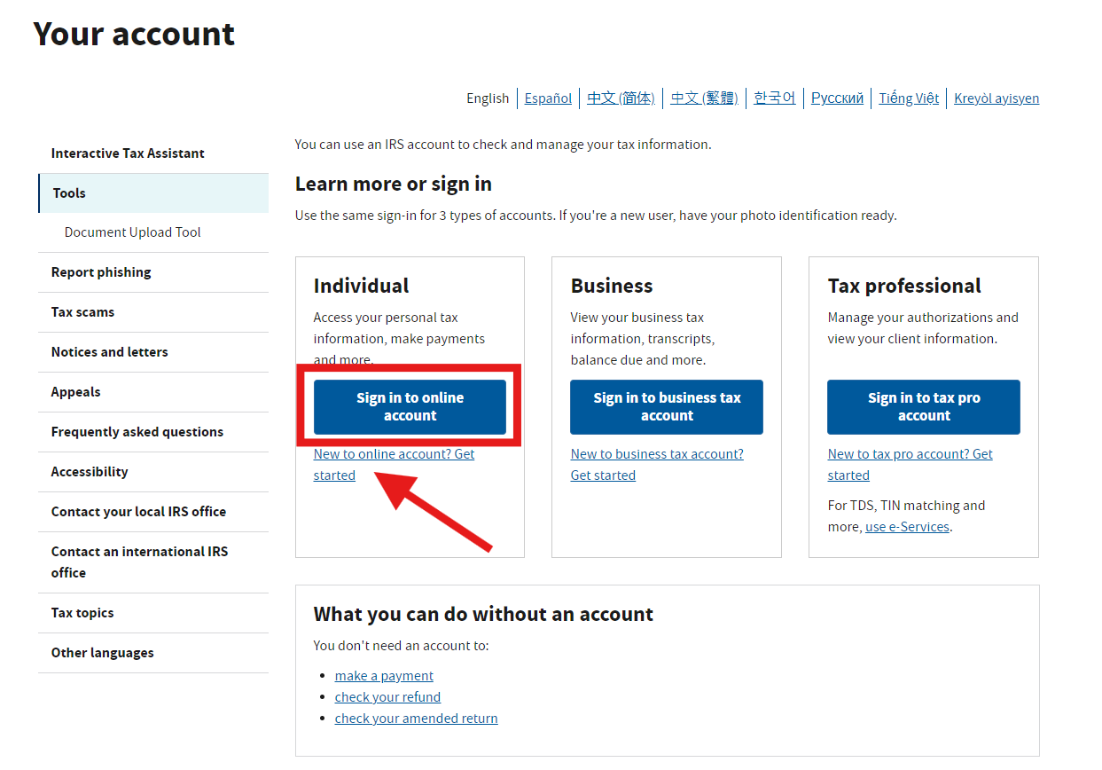This screenshot has height=770, width=1102.
Task: Open the Appeals sidebar item
Action: (x=75, y=391)
